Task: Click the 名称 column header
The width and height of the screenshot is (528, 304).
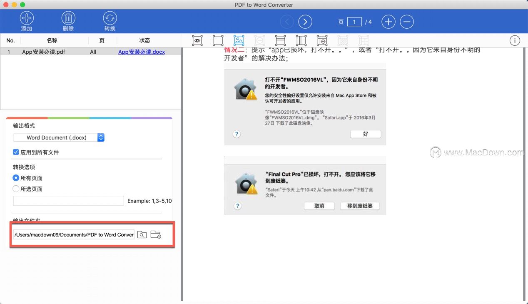Action: click(52, 40)
